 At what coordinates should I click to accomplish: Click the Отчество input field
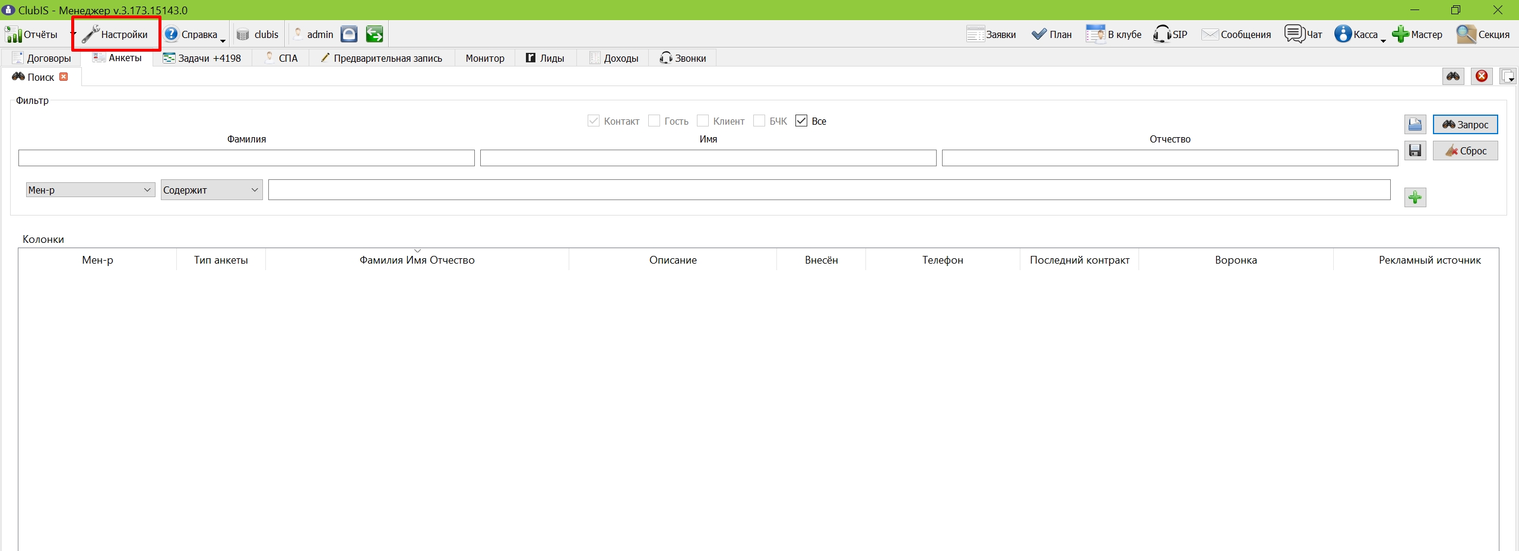(x=1170, y=158)
